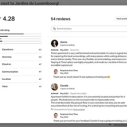Open the Most recent sort dropdown

[x=121, y=19]
